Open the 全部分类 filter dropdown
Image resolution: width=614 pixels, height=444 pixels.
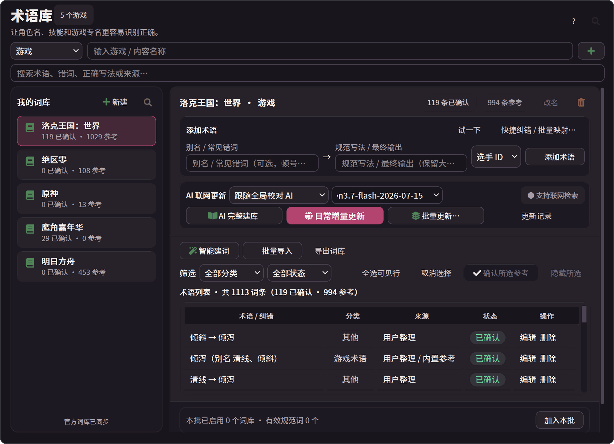click(x=231, y=273)
